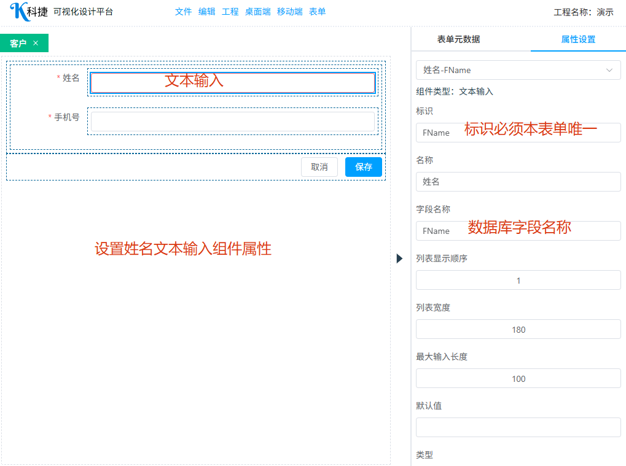Open the 工程 menu
This screenshot has width=626, height=466.
[x=230, y=12]
